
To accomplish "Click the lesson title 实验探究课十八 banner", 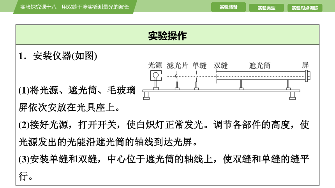I will point(74,7).
